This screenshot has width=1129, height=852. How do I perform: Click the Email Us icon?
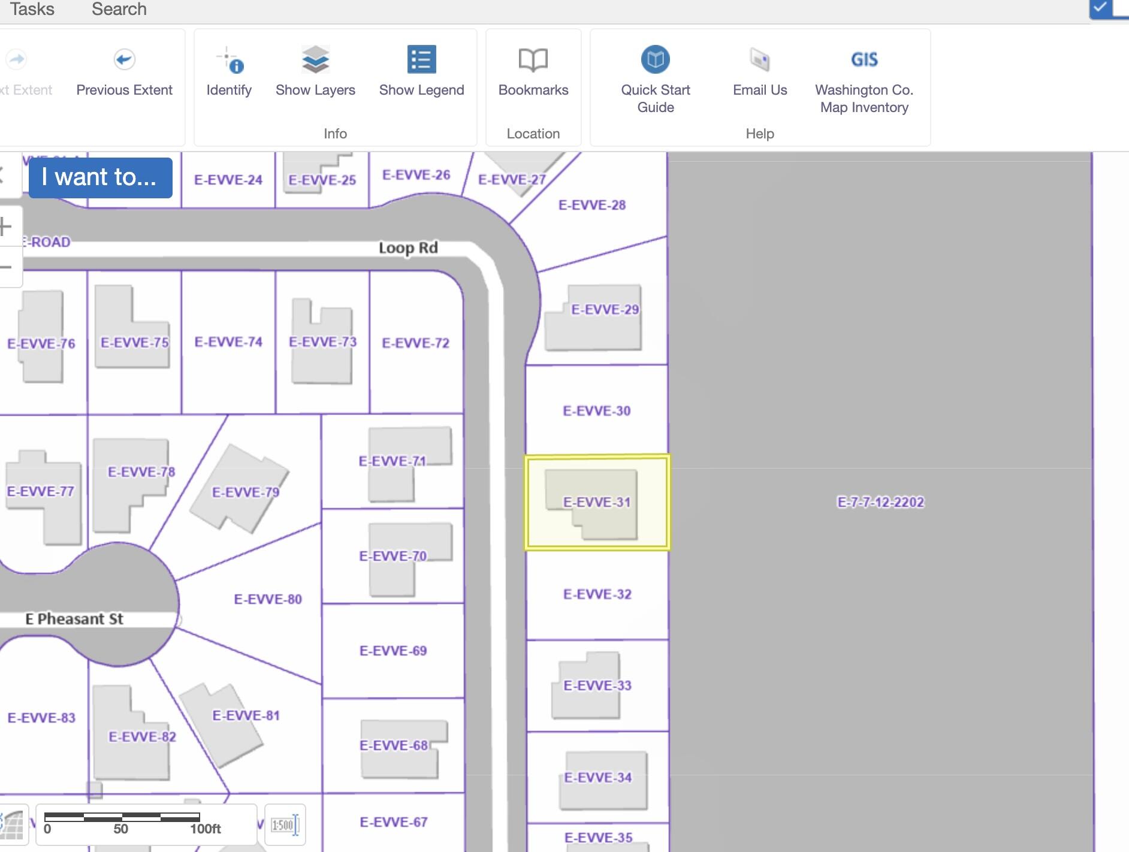[x=759, y=60]
